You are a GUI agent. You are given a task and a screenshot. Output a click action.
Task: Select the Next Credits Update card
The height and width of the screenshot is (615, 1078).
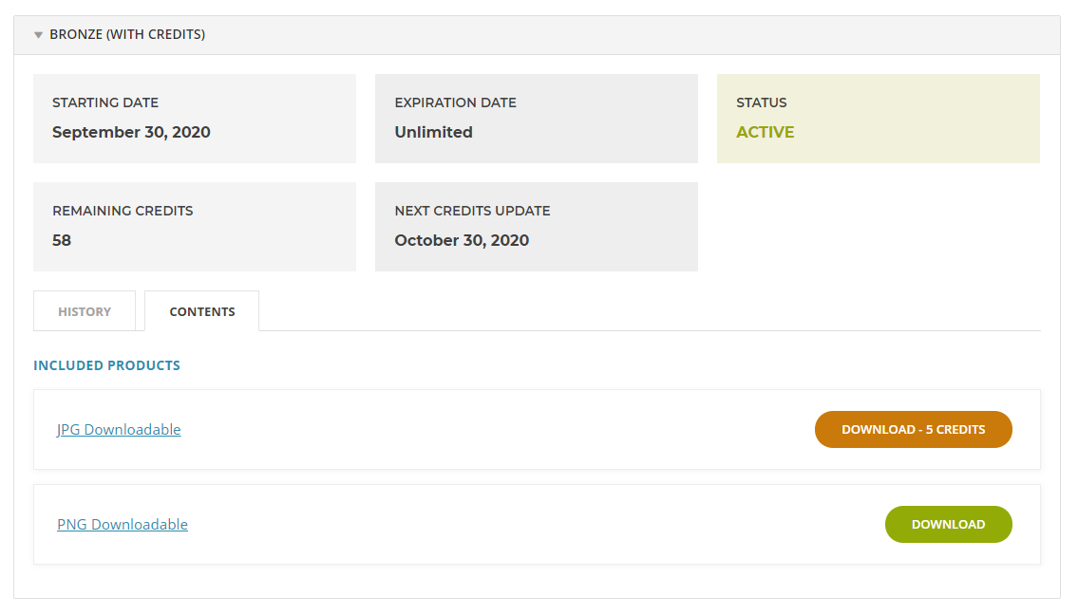[x=537, y=227]
